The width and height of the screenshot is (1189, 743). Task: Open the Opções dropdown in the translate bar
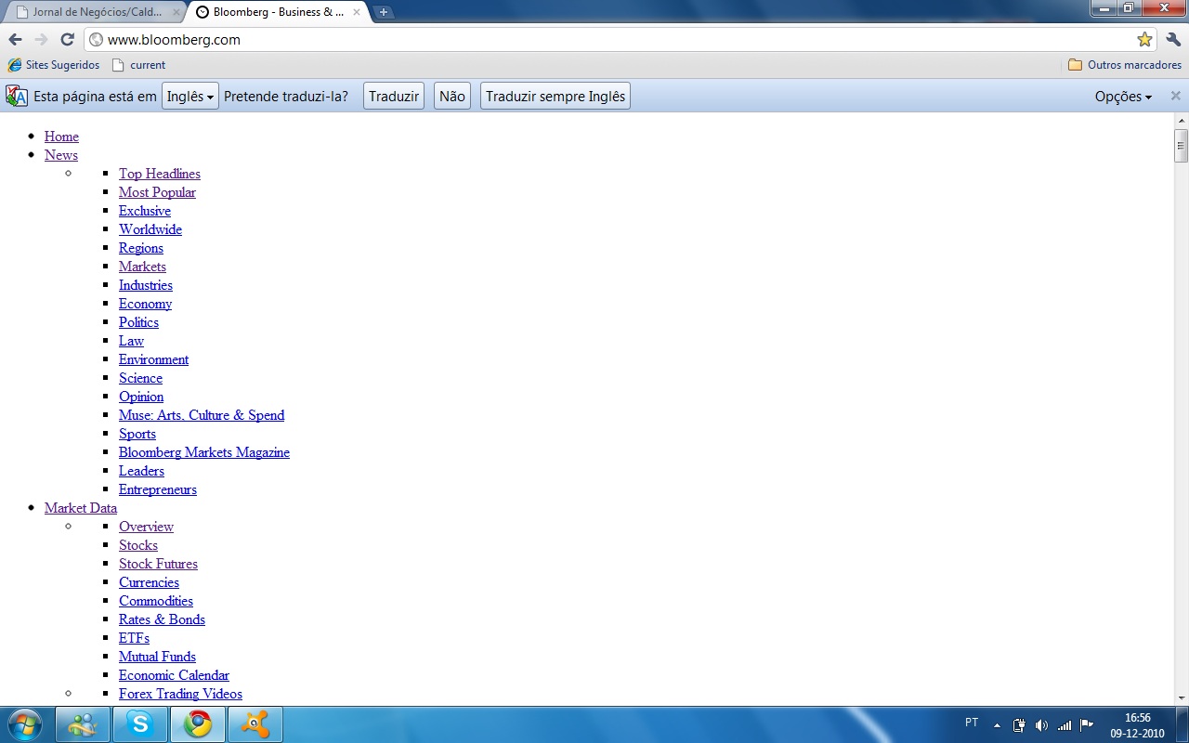point(1123,97)
